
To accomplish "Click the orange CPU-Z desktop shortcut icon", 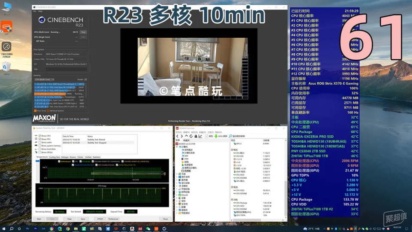I will (x=6, y=27).
